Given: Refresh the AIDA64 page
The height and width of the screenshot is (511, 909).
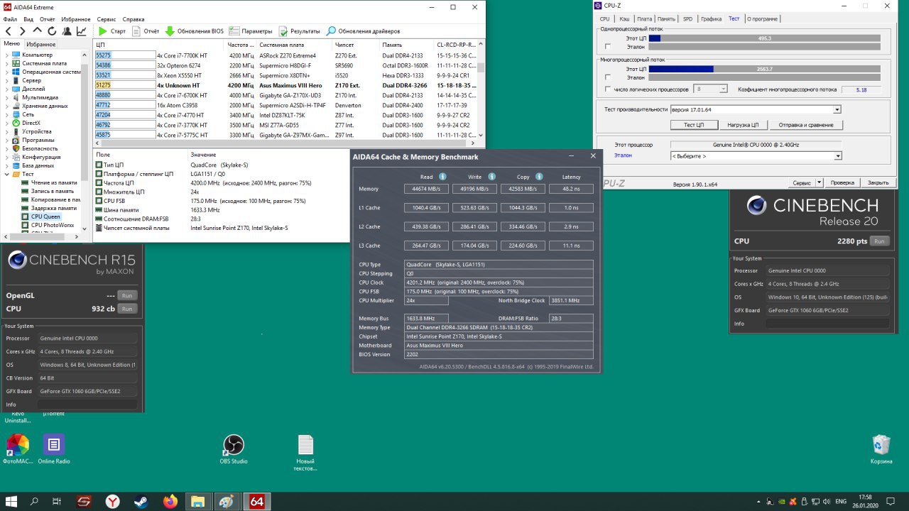Looking at the screenshot, I should 52,31.
